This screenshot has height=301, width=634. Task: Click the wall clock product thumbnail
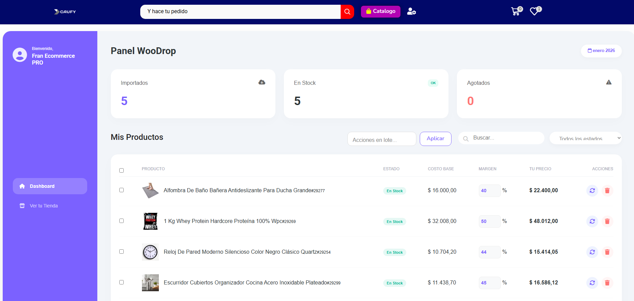point(150,252)
